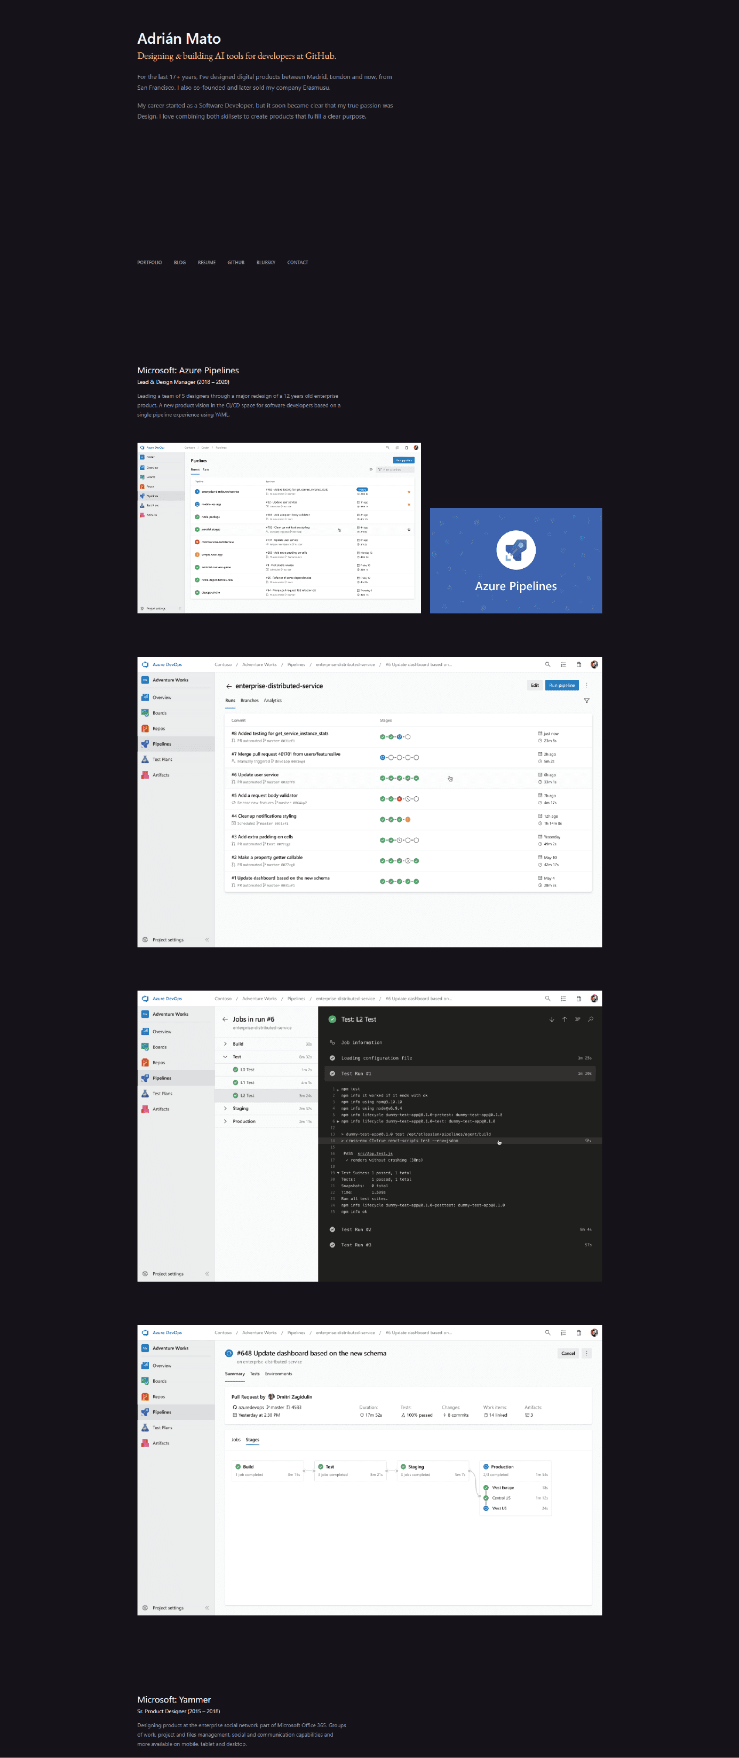
Task: Click search icon in runs list screenshot header
Action: coord(547,664)
